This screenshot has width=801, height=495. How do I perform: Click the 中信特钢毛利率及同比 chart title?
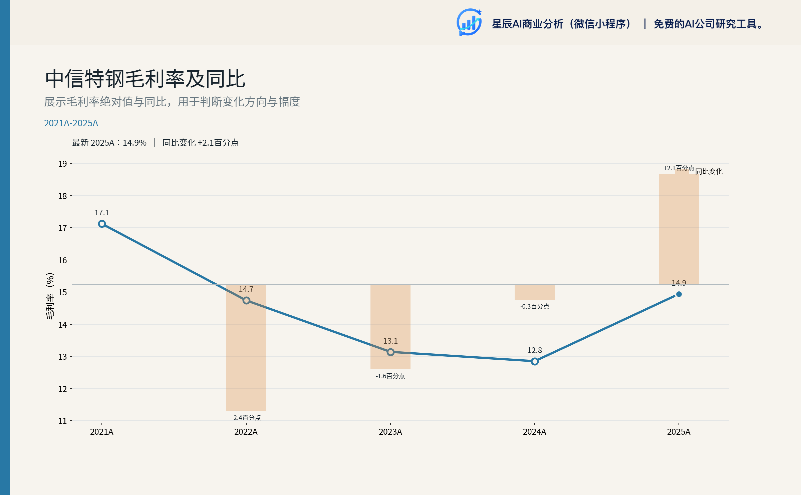(x=145, y=79)
